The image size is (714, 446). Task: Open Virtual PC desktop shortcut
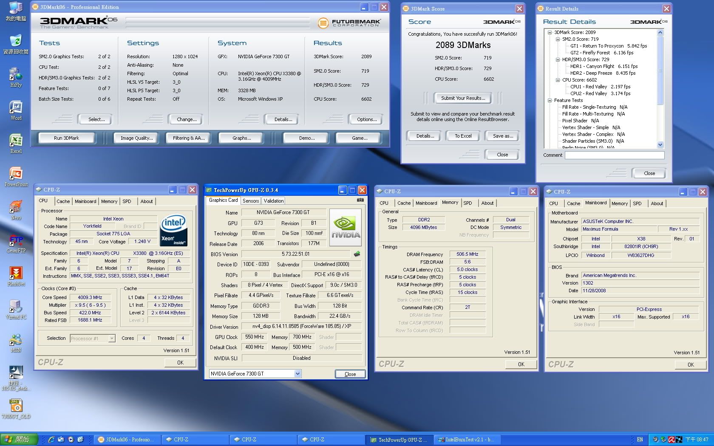pyautogui.click(x=16, y=309)
